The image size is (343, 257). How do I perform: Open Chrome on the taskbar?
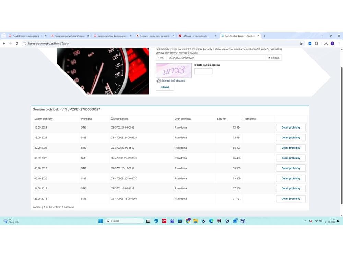(x=188, y=221)
